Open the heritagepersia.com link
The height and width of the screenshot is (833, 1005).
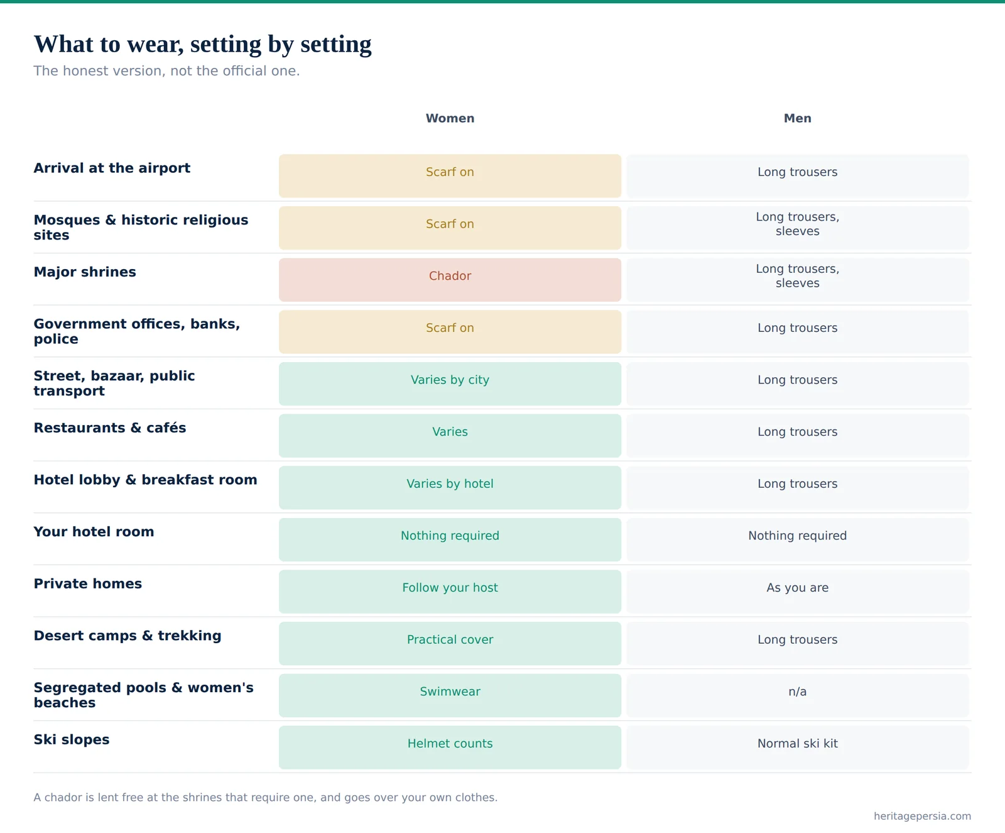922,816
